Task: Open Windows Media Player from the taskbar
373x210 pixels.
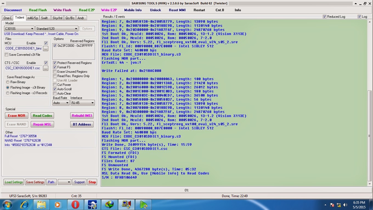Action: 58,205
